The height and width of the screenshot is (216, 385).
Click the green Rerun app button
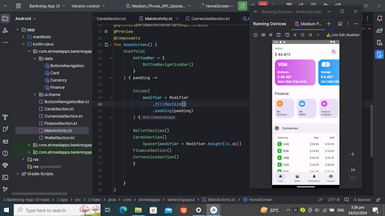pos(242,6)
